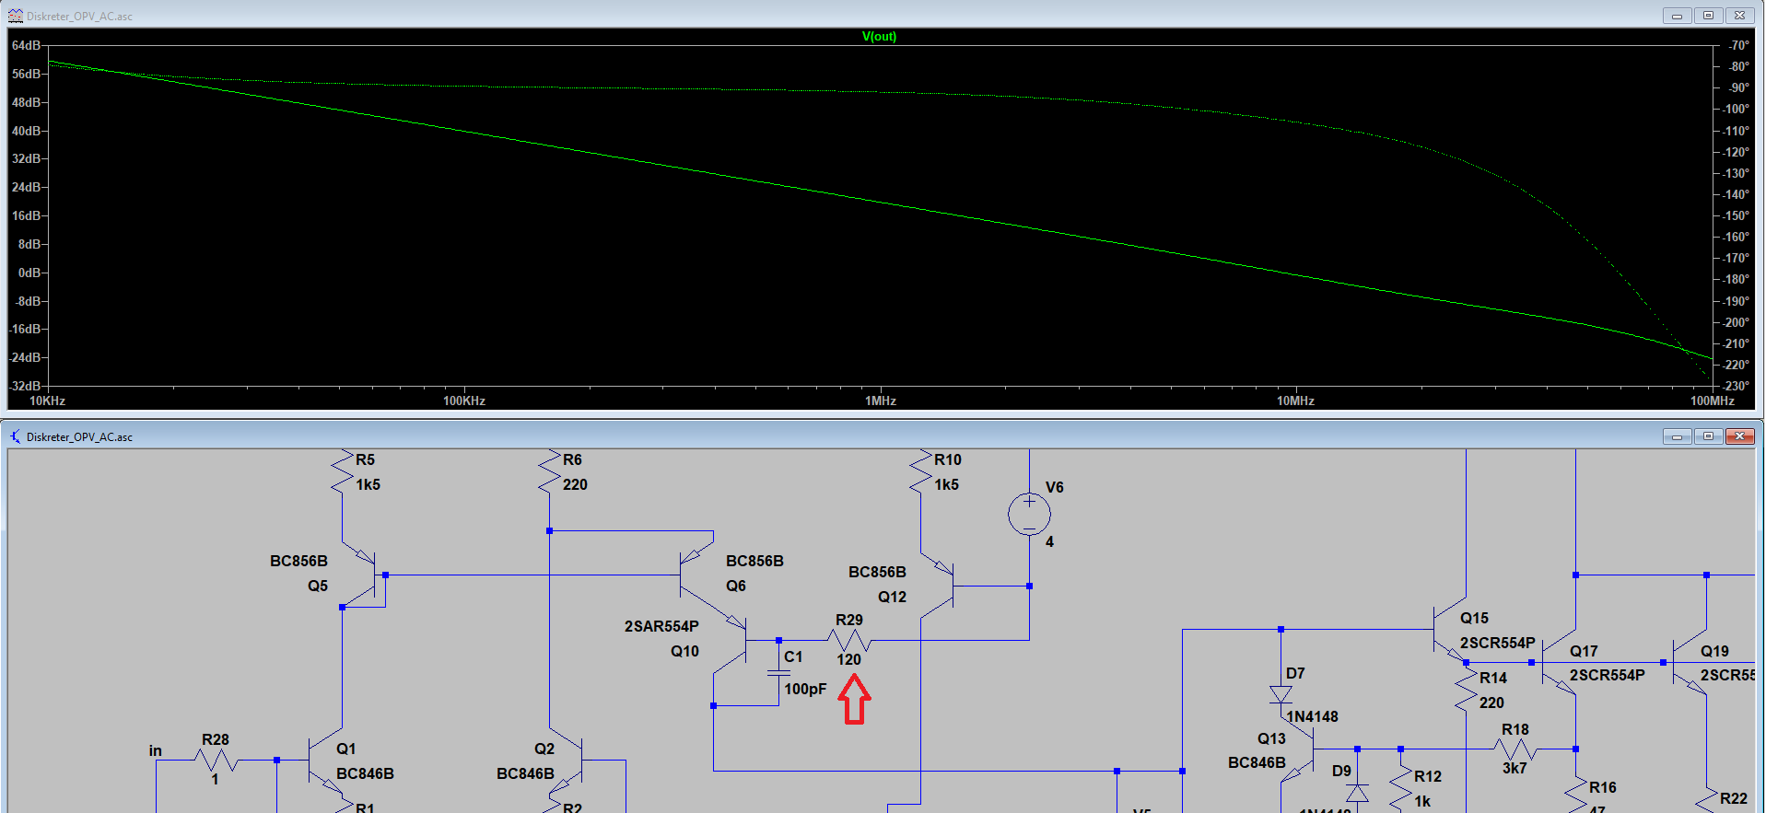This screenshot has height=813, width=1766.
Task: Click the '2SCR554P' label of Q15
Action: point(1497,643)
